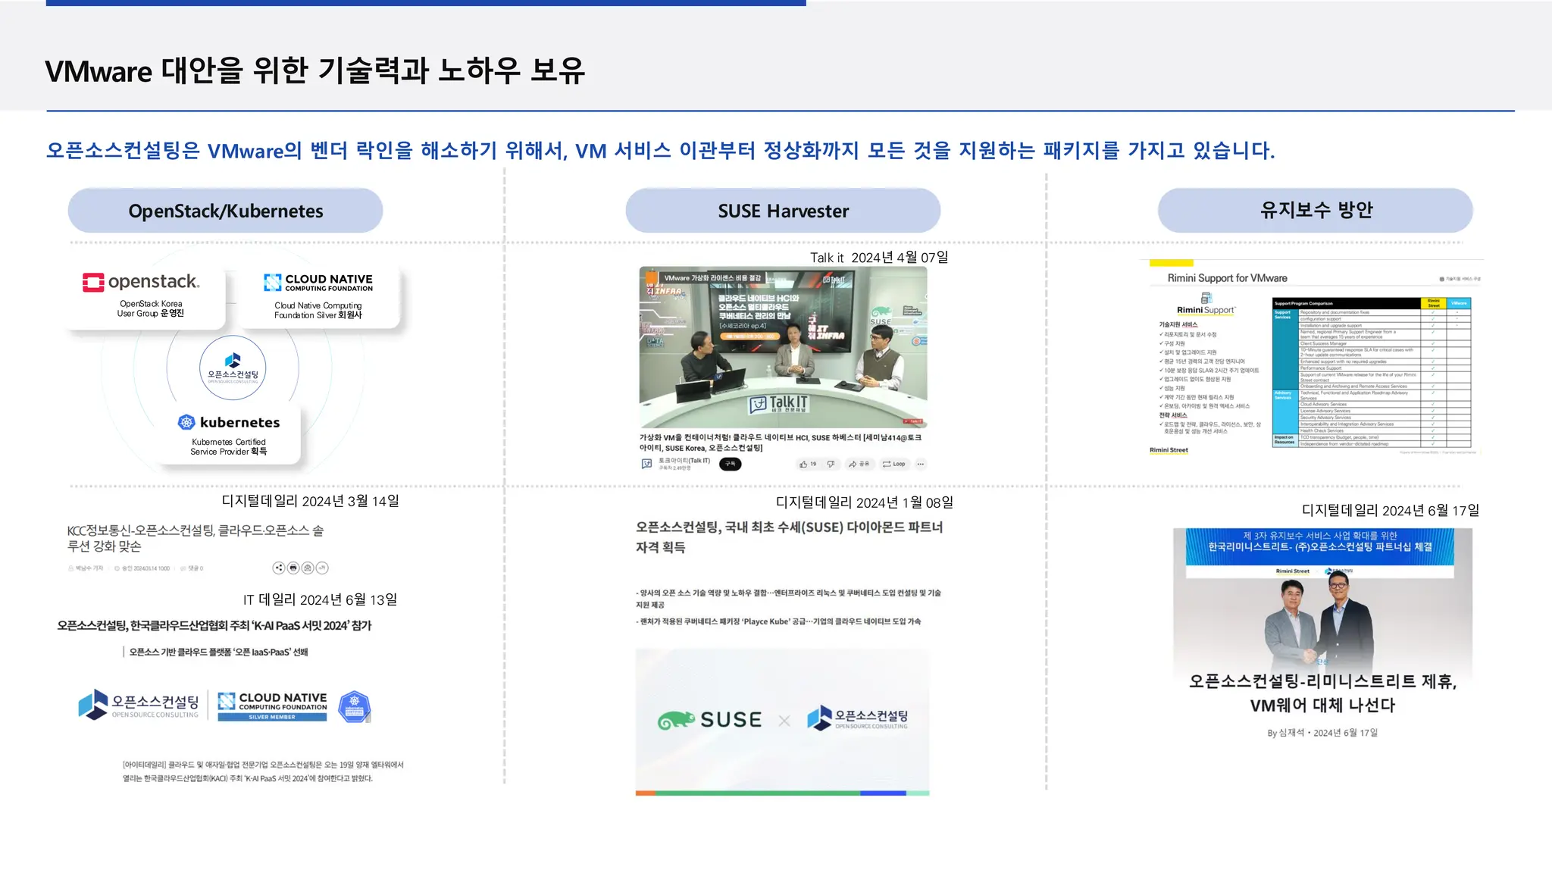Open the three-dot more options icon
The height and width of the screenshot is (873, 1552).
point(921,464)
